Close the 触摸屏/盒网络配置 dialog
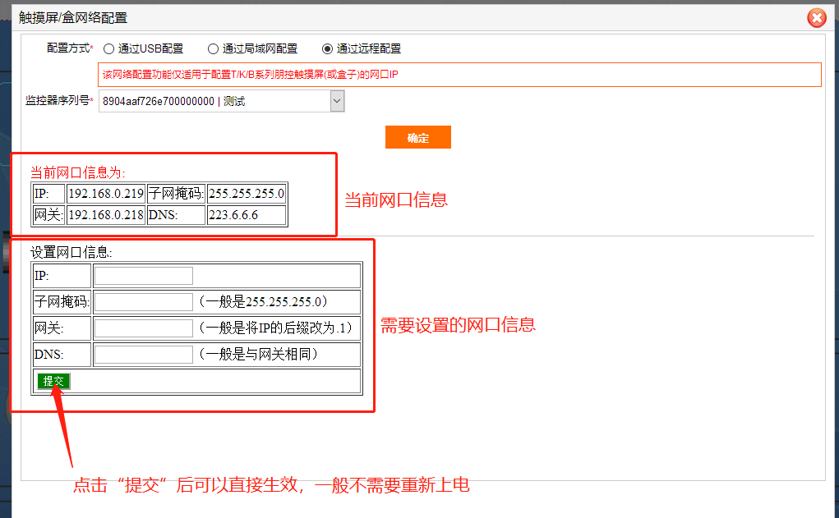The height and width of the screenshot is (518, 839). click(x=816, y=18)
